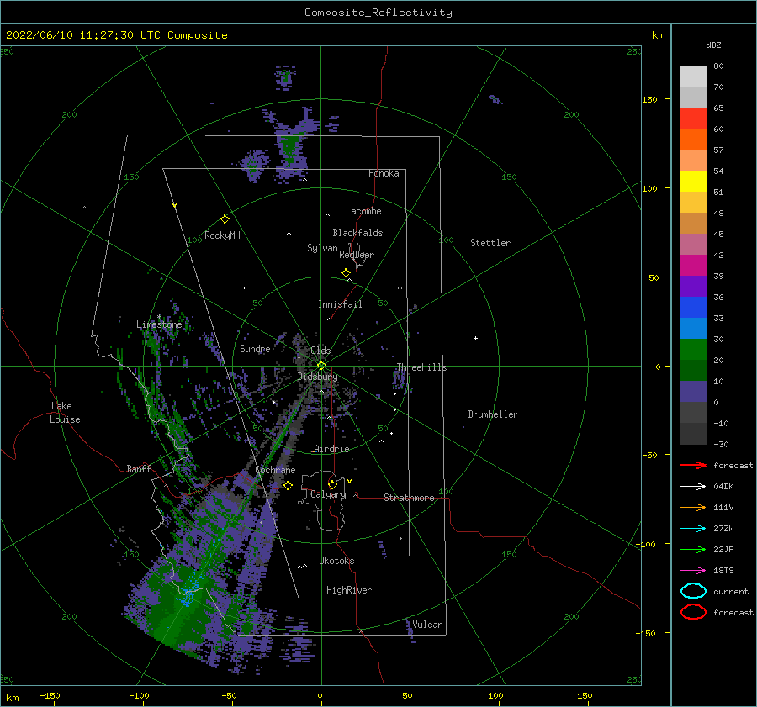The image size is (757, 707).
Task: Pick the green 20–30 dBZ swatch
Action: (x=693, y=350)
